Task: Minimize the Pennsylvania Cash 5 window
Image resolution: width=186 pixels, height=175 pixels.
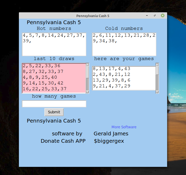Action: (x=147, y=15)
